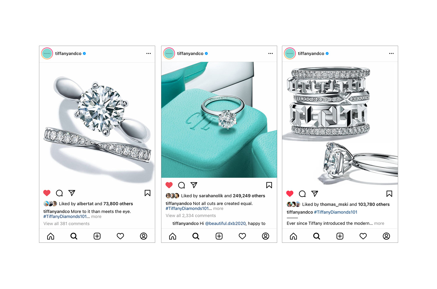Open three-dot menu on the teal box post
This screenshot has height=289, width=437.
click(x=270, y=53)
